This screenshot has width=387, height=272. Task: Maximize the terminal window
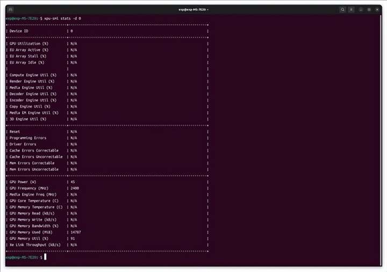pyautogui.click(x=369, y=10)
